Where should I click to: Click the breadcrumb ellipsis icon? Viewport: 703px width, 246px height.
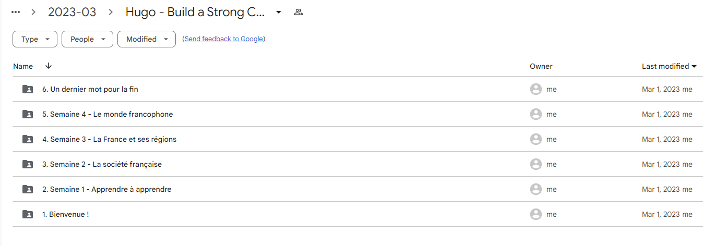click(16, 12)
